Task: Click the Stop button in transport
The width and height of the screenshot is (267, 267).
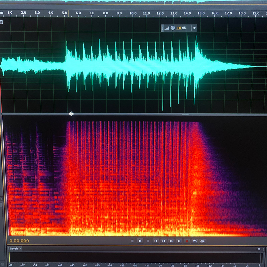Action: (x=132, y=241)
